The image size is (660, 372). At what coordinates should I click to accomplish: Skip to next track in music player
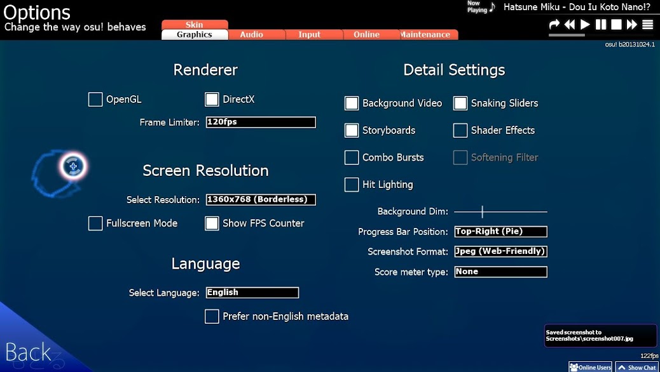tap(632, 24)
